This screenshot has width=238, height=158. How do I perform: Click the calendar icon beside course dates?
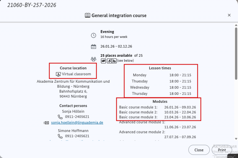point(94,46)
